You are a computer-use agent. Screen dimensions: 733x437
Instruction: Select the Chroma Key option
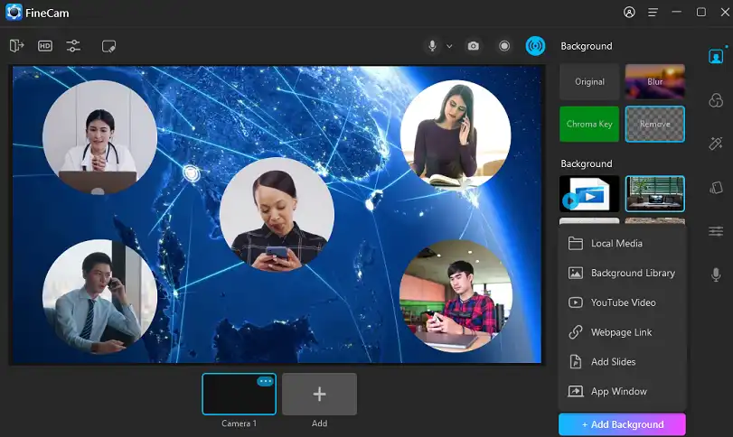click(x=589, y=125)
